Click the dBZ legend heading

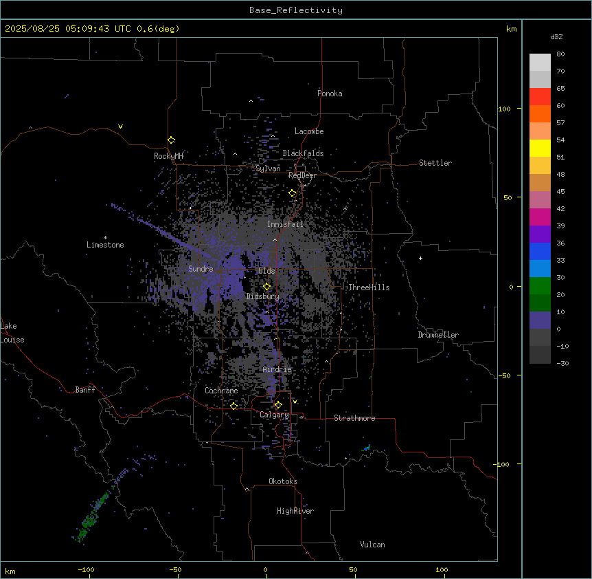[556, 36]
